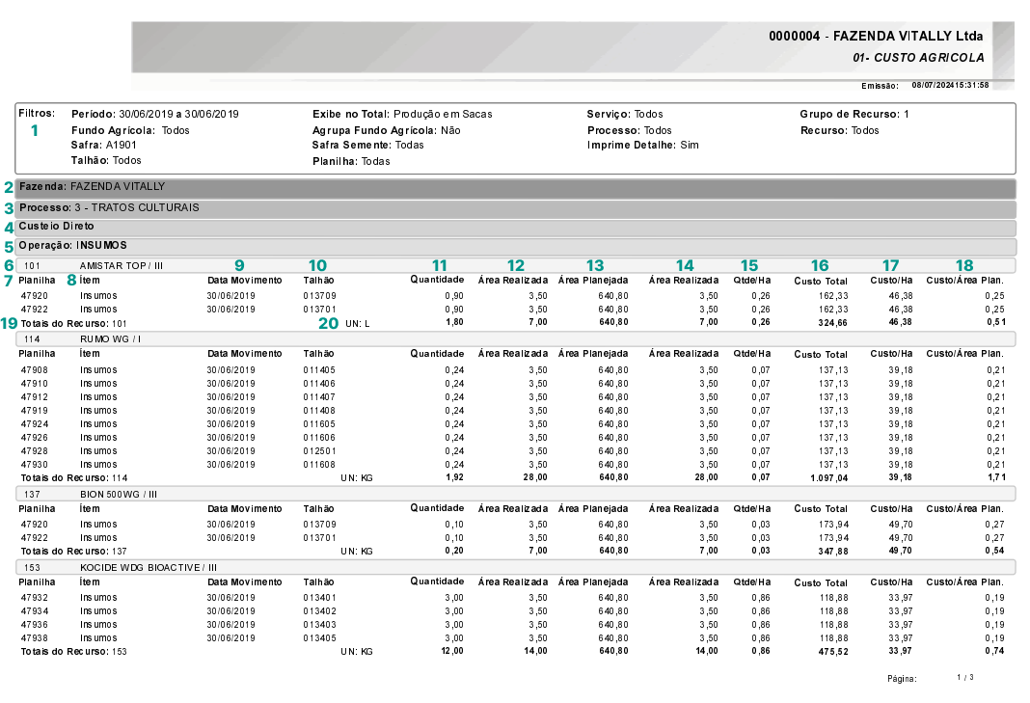Click planilha number 47928
1030x703 pixels.
point(34,451)
